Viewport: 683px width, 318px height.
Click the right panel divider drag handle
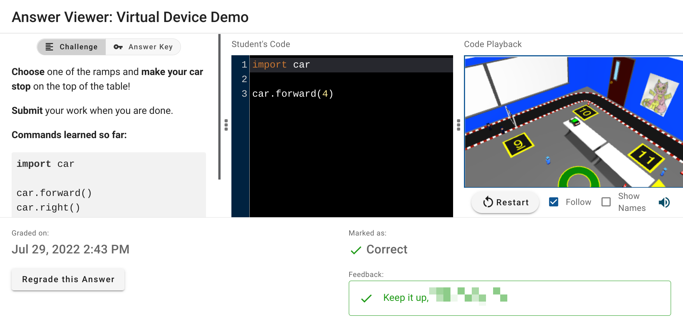(458, 125)
